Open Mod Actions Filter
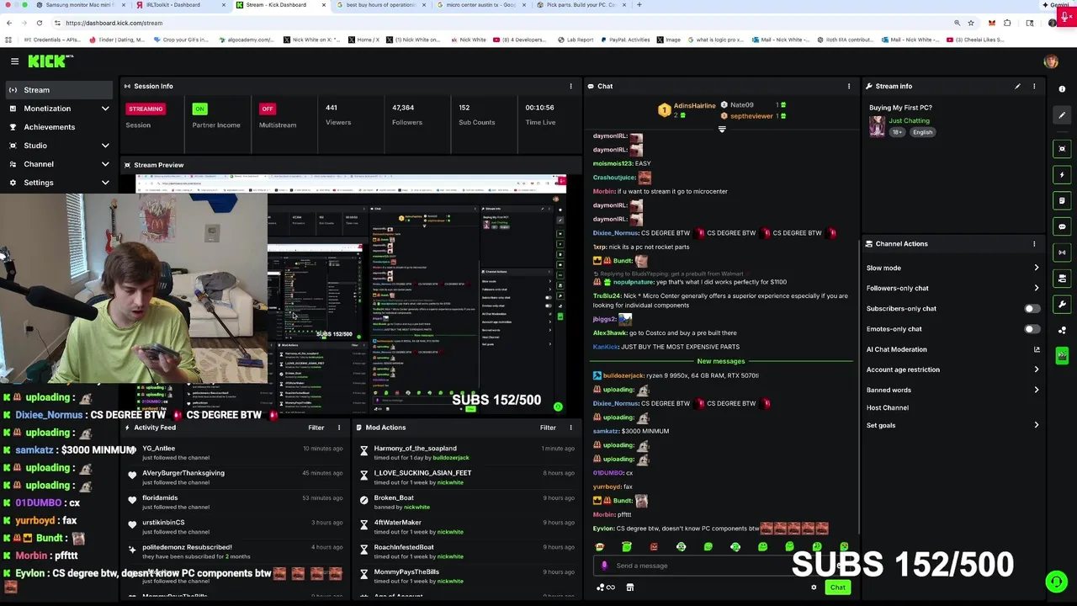The width and height of the screenshot is (1077, 606). [548, 428]
